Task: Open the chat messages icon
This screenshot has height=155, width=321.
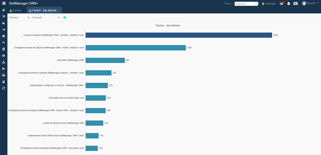Action: tap(295, 4)
